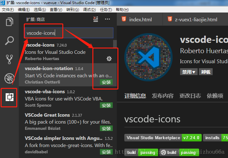
Task: Open the 选择(S) menu
Action: coord(40,10)
